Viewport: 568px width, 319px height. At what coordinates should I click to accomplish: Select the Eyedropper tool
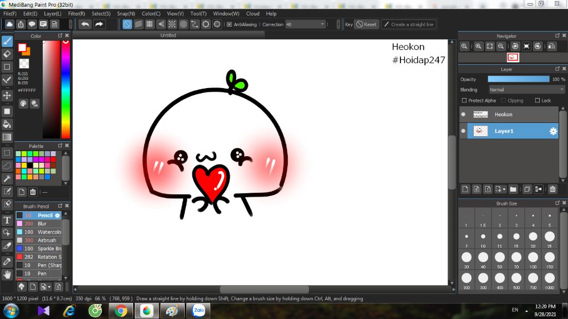(7, 261)
